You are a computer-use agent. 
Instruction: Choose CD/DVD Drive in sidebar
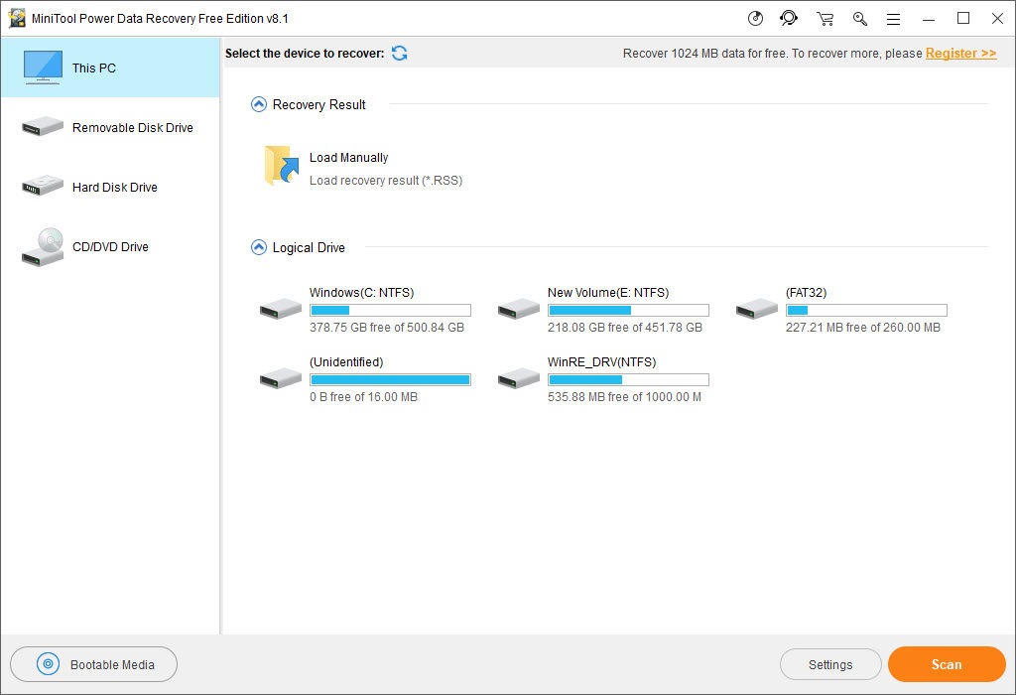pyautogui.click(x=109, y=247)
